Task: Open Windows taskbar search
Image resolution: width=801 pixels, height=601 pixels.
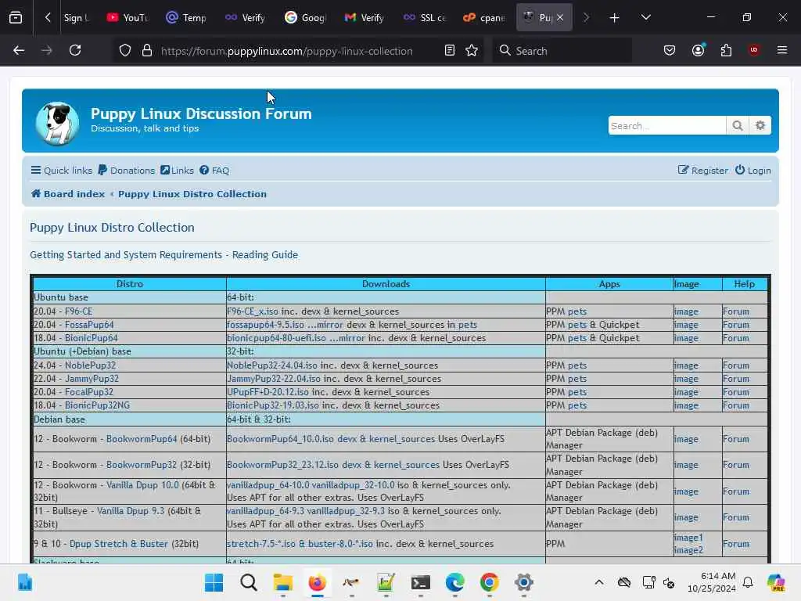Action: click(249, 582)
